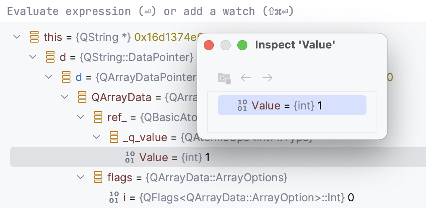Click the folder icon in Inspect toolbar
426x208 pixels.
(224, 78)
